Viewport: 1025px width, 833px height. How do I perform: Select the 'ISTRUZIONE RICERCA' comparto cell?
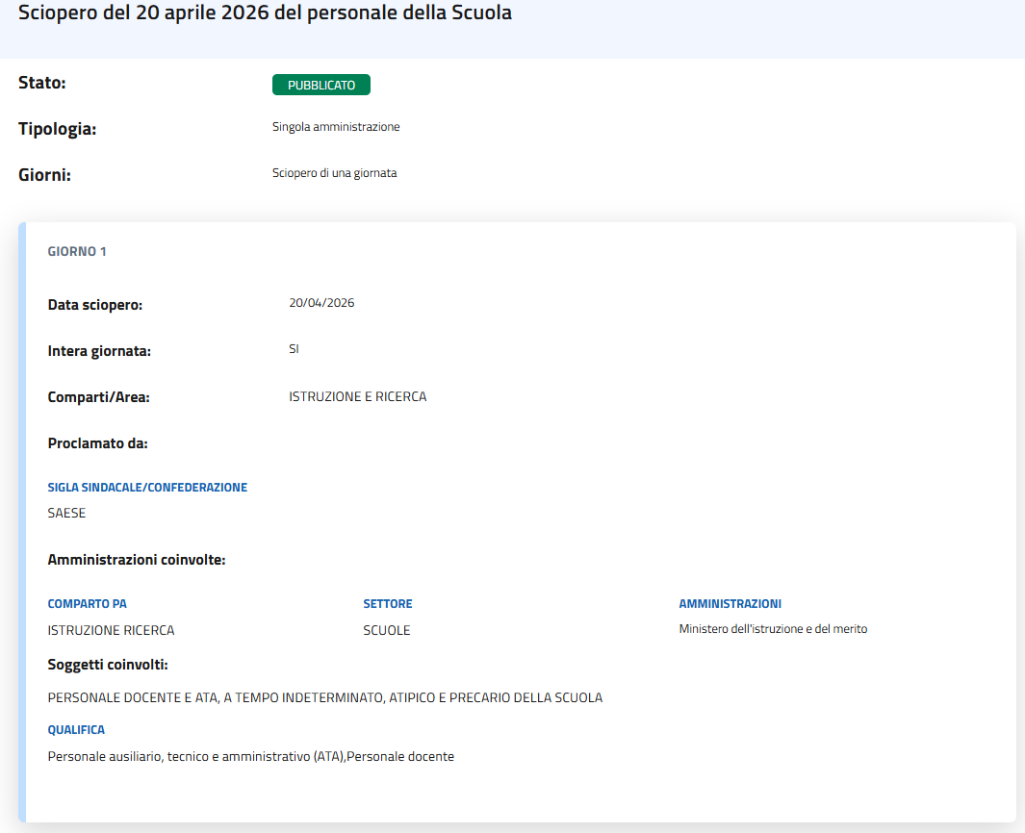111,630
